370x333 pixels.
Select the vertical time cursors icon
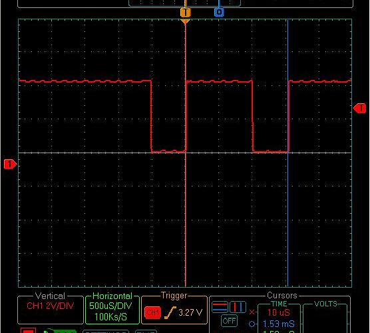[238, 307]
